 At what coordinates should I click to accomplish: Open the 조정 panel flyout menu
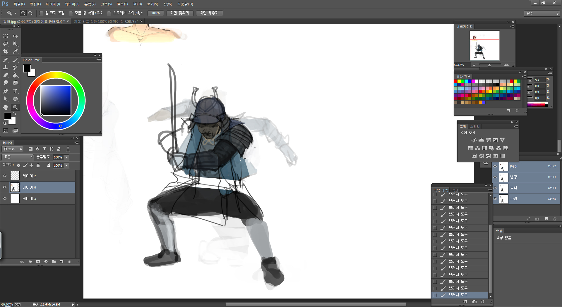pyautogui.click(x=516, y=127)
